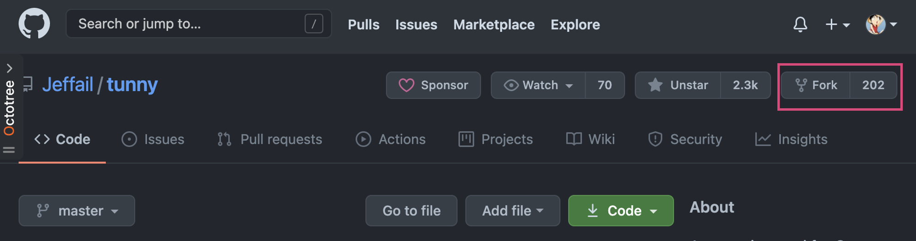Click the Octotree hamburger menu icon

point(9,150)
